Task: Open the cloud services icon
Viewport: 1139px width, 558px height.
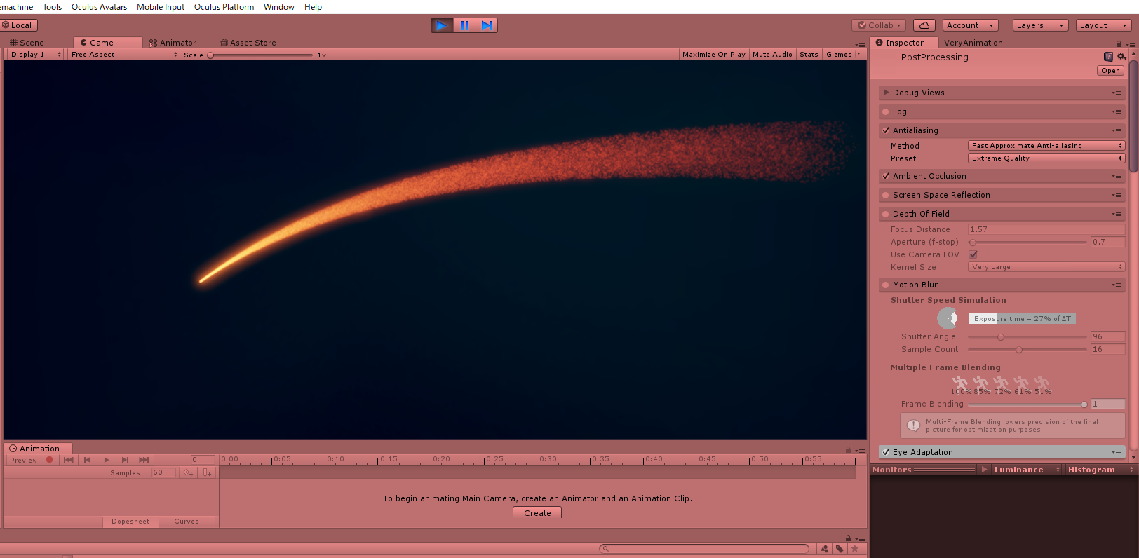Action: (924, 25)
